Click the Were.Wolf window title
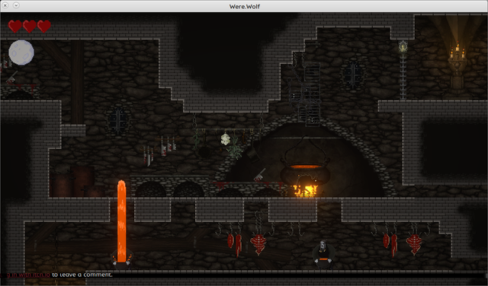The height and width of the screenshot is (286, 488). click(245, 6)
